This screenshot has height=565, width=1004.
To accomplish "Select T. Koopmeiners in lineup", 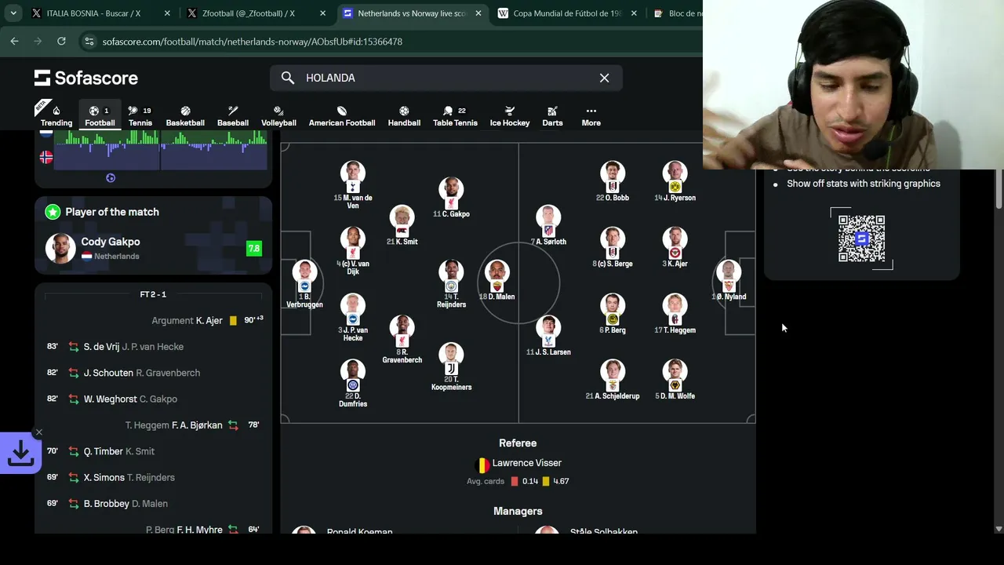I will point(451,366).
